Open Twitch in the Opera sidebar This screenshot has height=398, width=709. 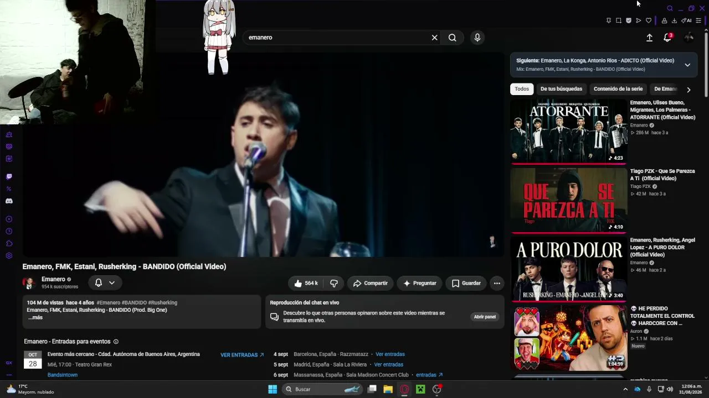click(x=9, y=177)
